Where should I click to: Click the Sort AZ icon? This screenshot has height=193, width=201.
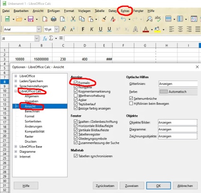pos(194,19)
